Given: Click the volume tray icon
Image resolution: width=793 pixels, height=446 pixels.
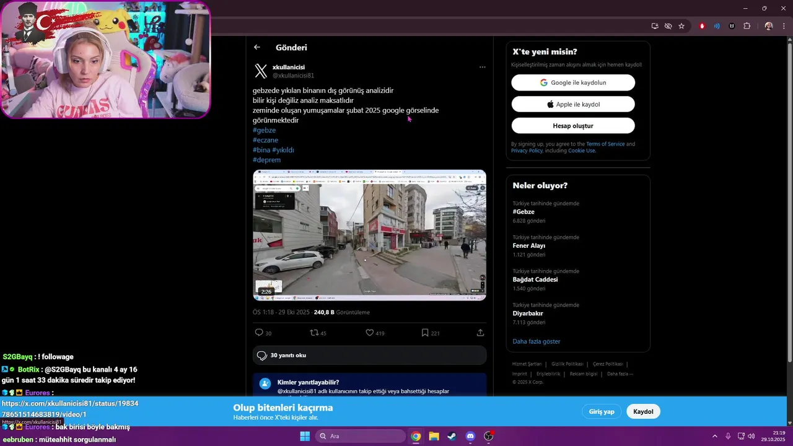Looking at the screenshot, I should (x=751, y=436).
